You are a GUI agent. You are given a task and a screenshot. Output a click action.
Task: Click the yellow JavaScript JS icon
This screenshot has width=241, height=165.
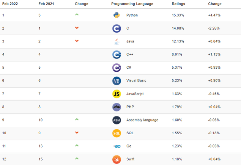[117, 94]
